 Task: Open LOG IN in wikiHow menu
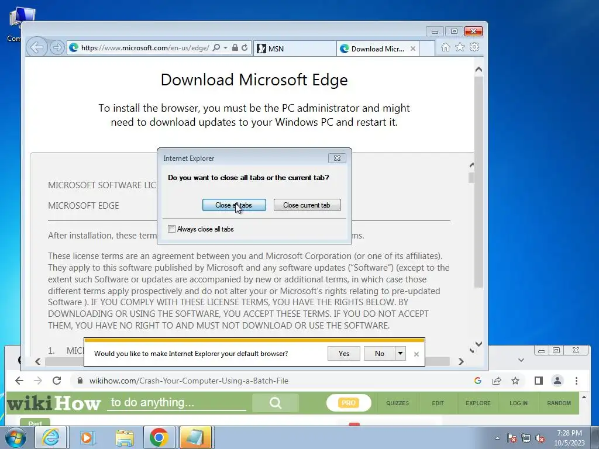click(518, 403)
